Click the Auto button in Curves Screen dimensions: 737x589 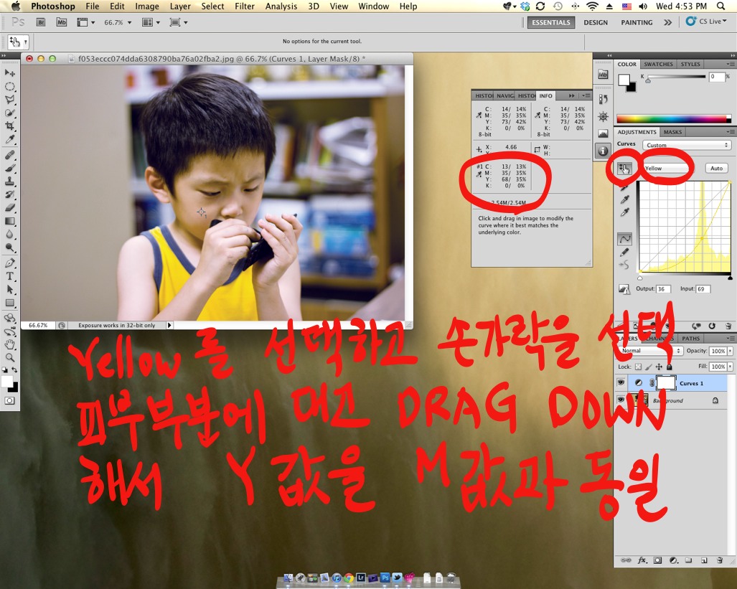[716, 168]
